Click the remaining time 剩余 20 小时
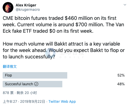The image size is (129, 106). 27,93
